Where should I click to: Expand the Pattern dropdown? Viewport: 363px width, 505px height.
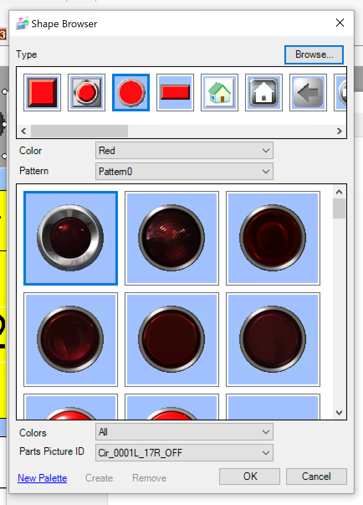click(x=184, y=171)
